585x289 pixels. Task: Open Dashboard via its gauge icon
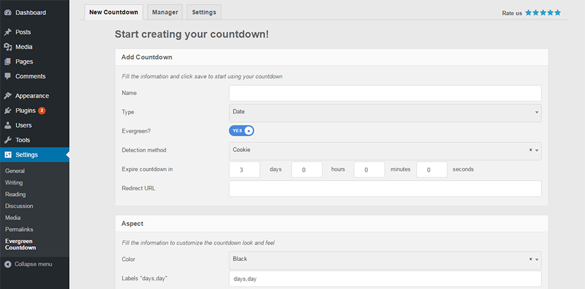(8, 13)
